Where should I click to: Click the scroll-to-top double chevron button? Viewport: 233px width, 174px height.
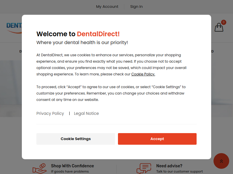click(221, 161)
